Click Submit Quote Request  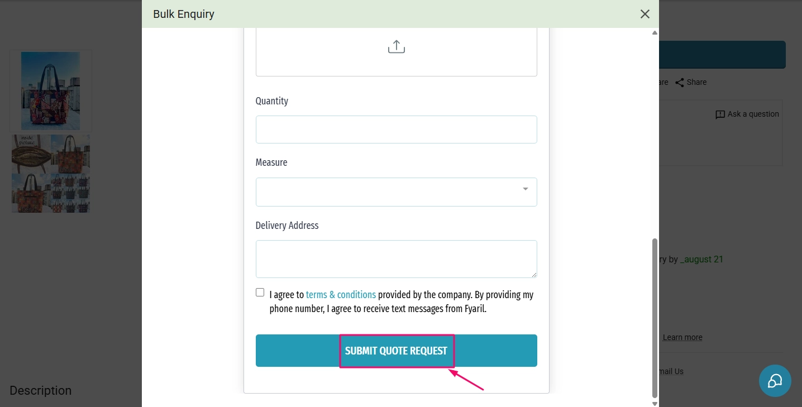coord(397,351)
